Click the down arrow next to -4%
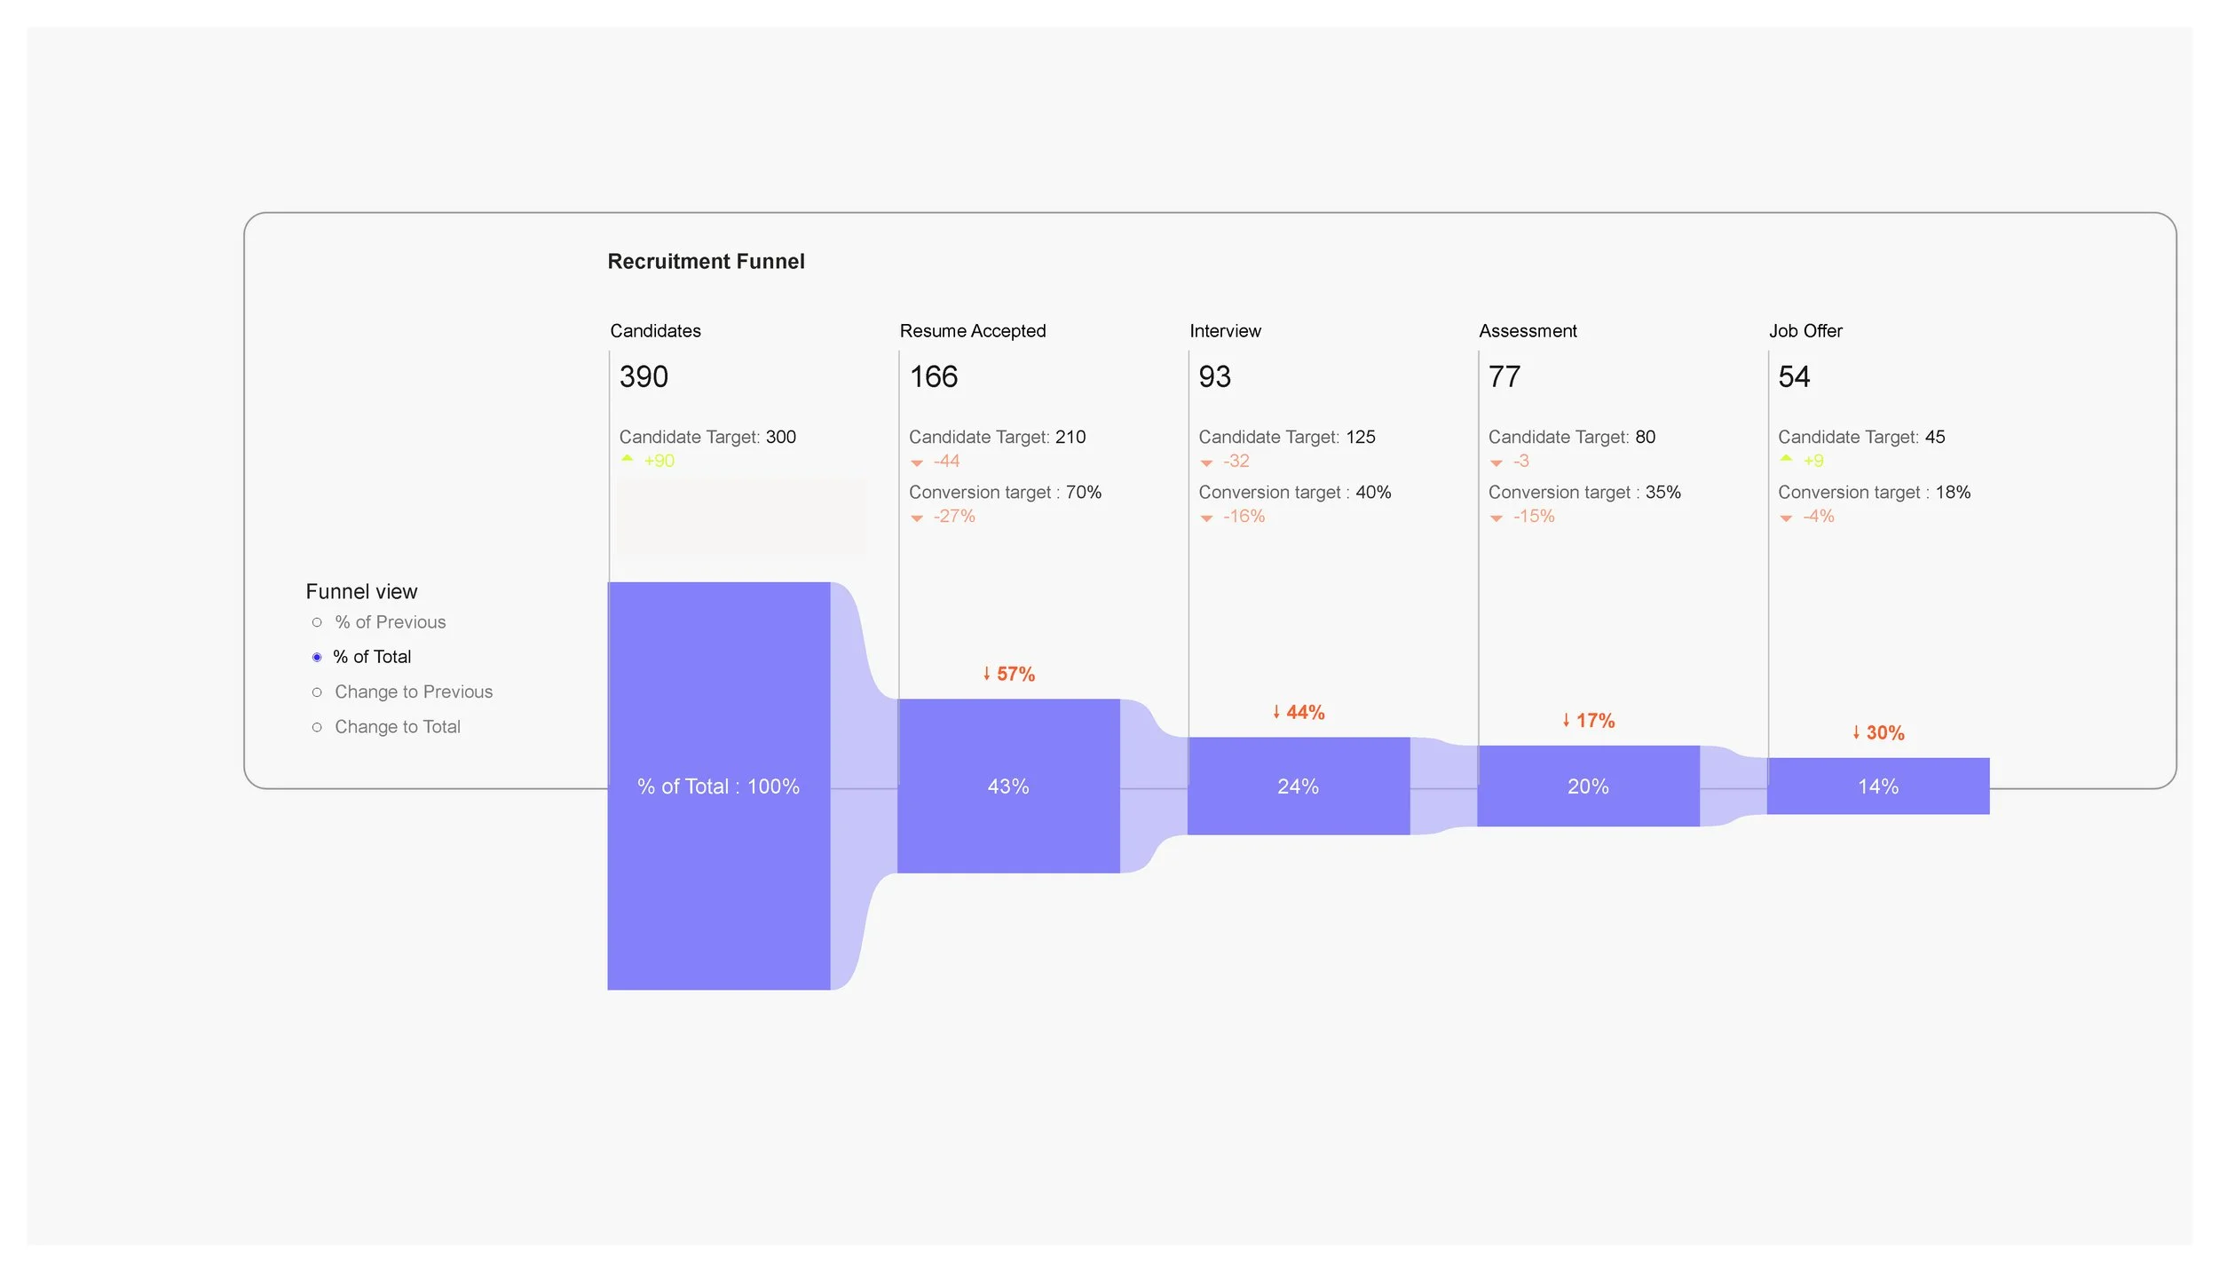The height and width of the screenshot is (1272, 2219). click(1786, 518)
